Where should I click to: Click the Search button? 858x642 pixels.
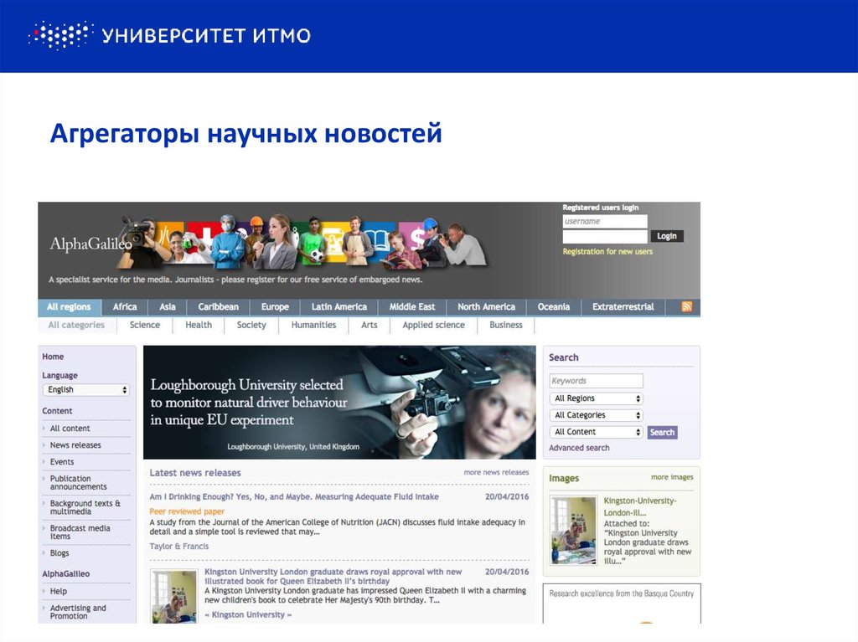coord(662,432)
